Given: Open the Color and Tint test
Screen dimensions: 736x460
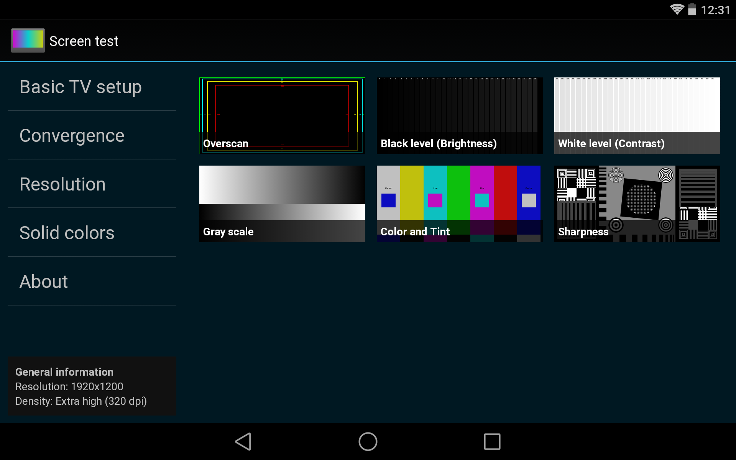Looking at the screenshot, I should click(x=459, y=204).
